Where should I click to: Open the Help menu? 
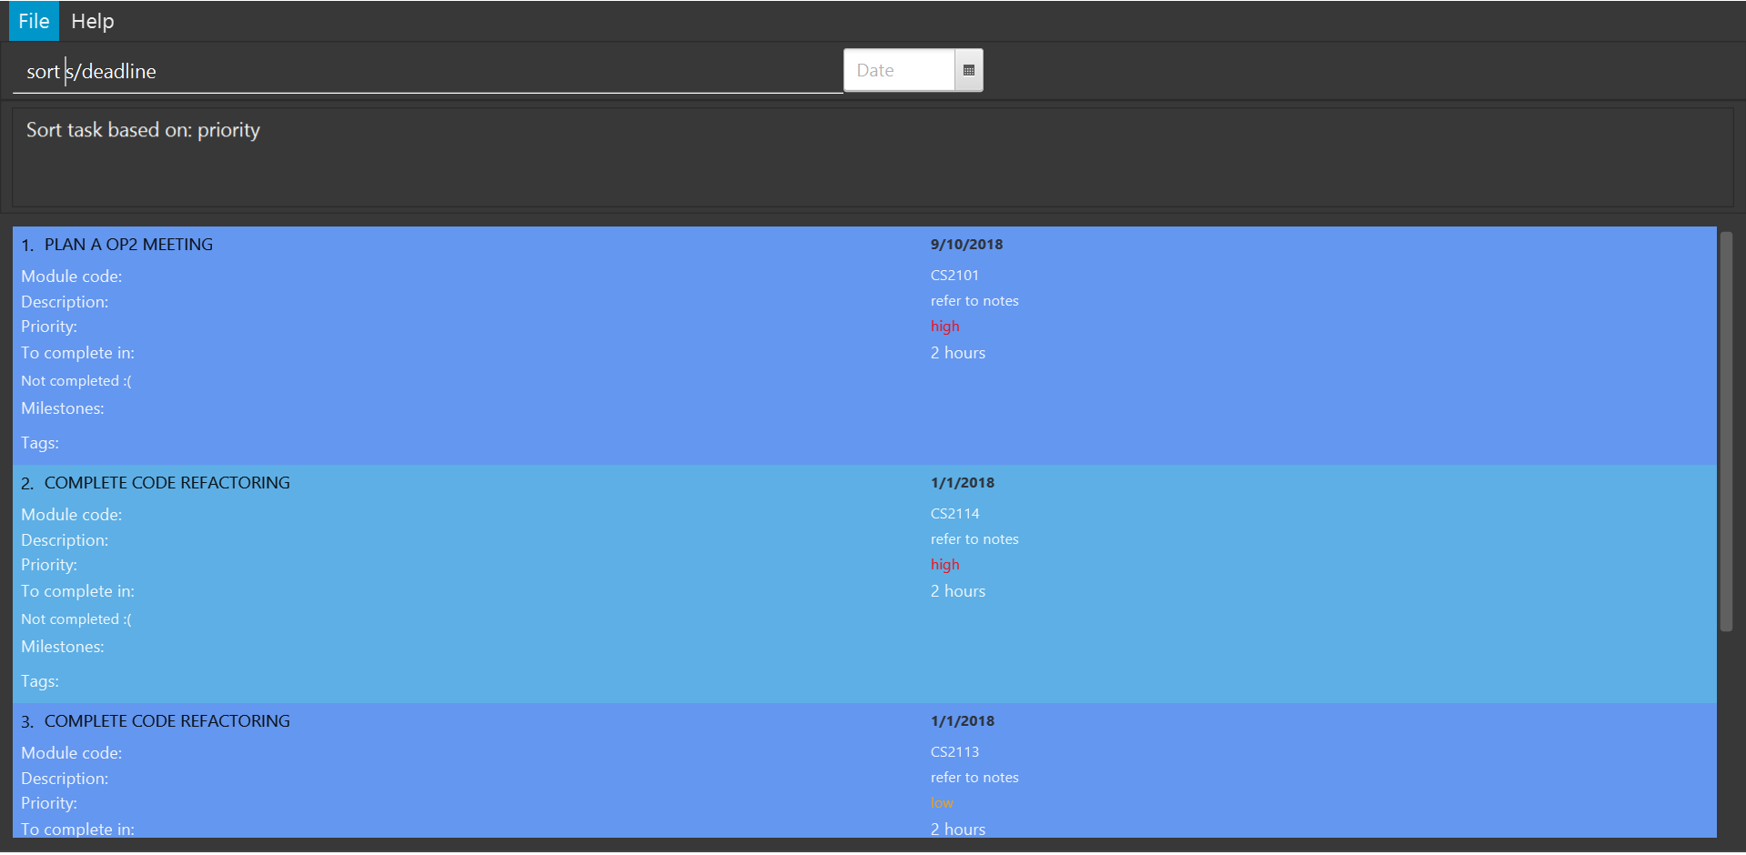click(92, 21)
